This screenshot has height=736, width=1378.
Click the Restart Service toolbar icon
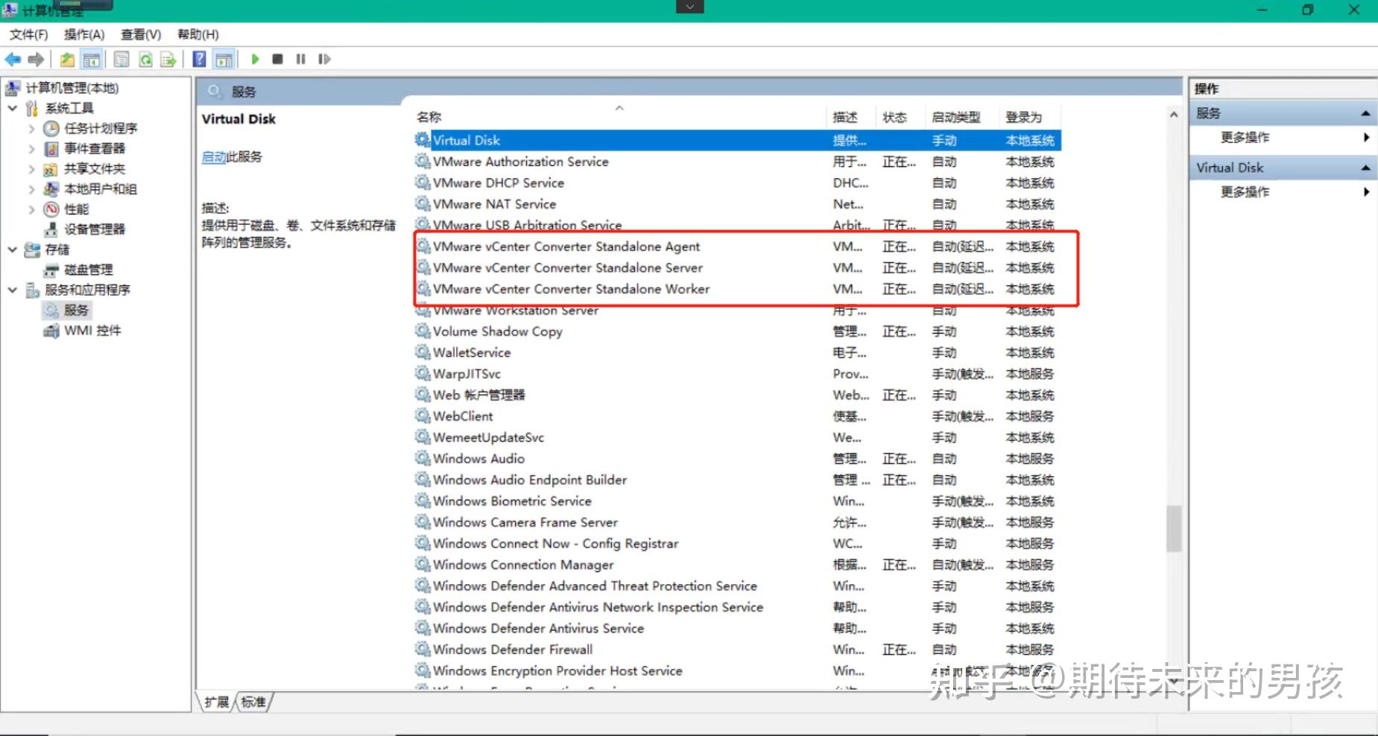[324, 59]
